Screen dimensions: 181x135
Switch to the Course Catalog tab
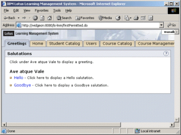click(117, 44)
